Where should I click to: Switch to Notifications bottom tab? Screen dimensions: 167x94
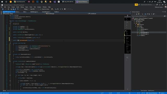pos(151,91)
